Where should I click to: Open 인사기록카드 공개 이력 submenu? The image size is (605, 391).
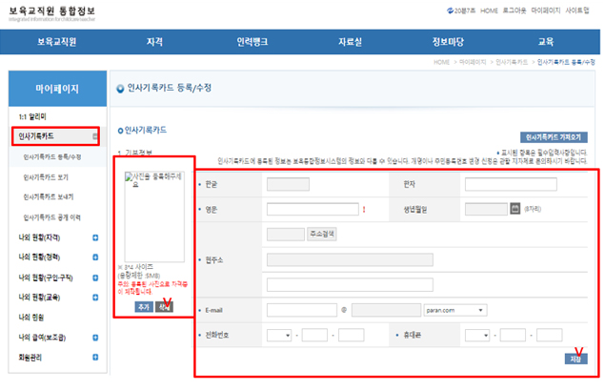(52, 217)
